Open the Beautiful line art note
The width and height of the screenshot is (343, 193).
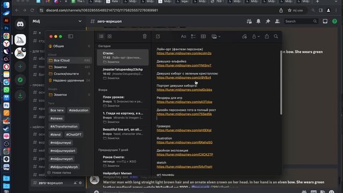[123, 133]
